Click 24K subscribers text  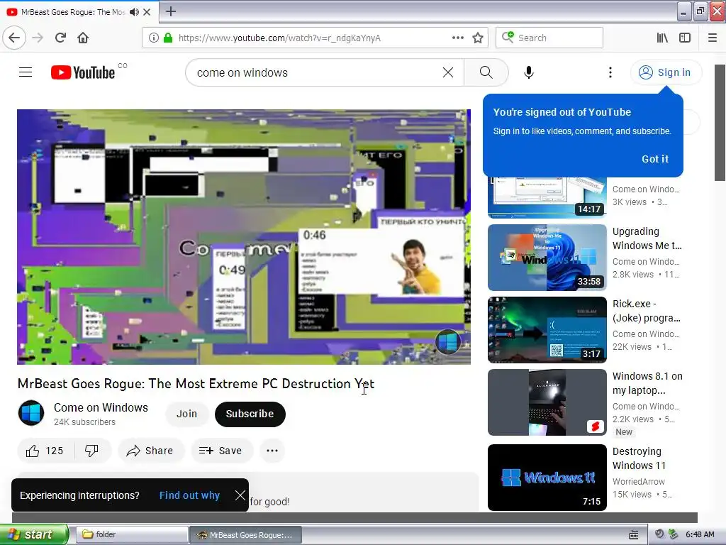[84, 422]
